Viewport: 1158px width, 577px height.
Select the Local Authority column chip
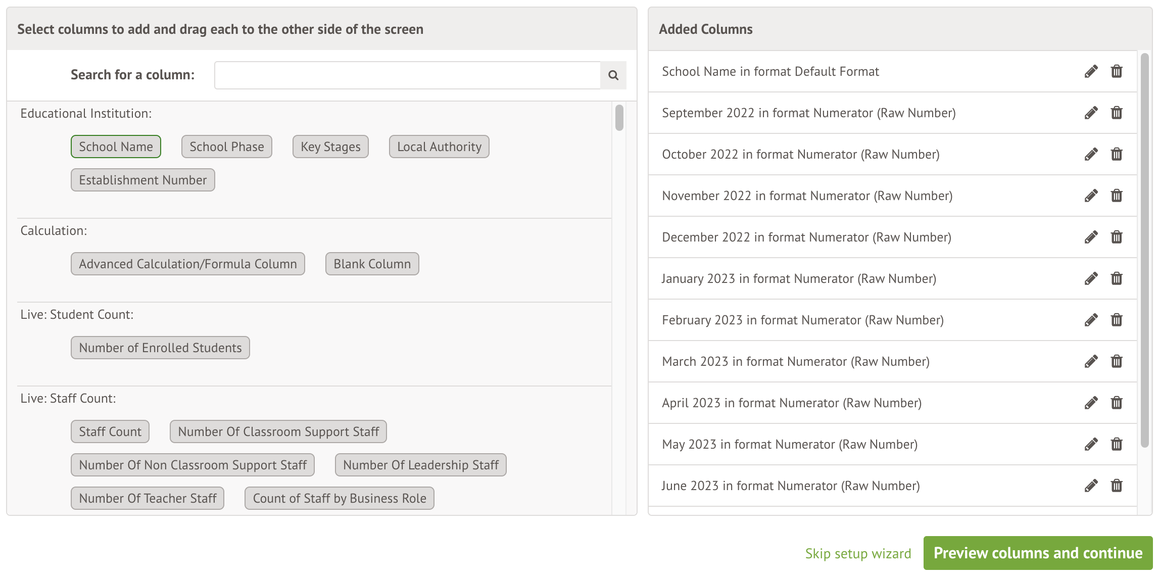point(439,147)
